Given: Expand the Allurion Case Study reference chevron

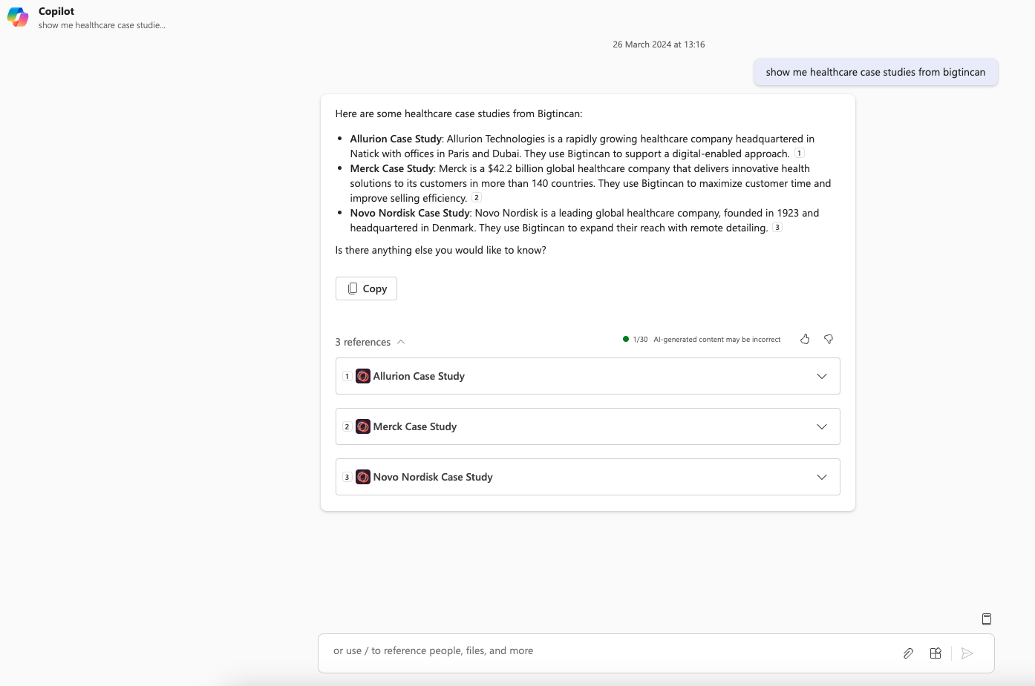Looking at the screenshot, I should tap(822, 376).
